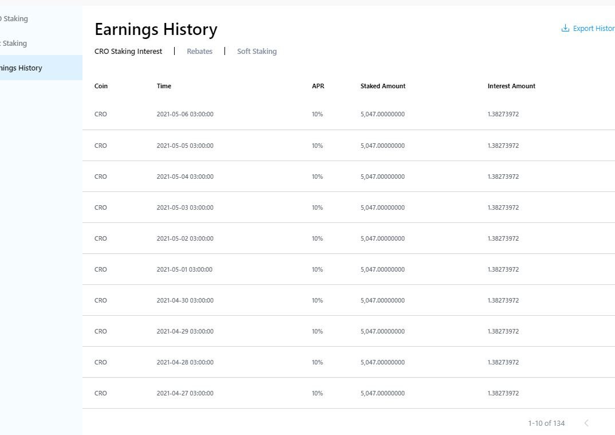
Task: Click CRO in the 2021-04-28 row
Action: (x=100, y=363)
